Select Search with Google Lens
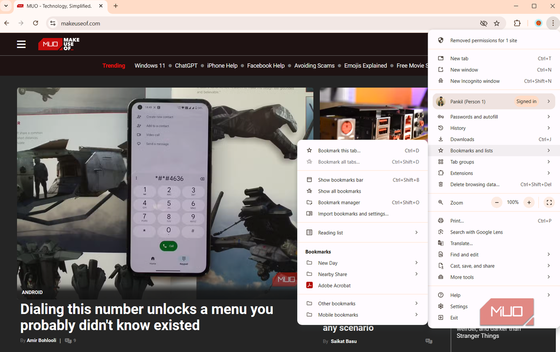Screen dimensions: 560x352 tap(494, 232)
